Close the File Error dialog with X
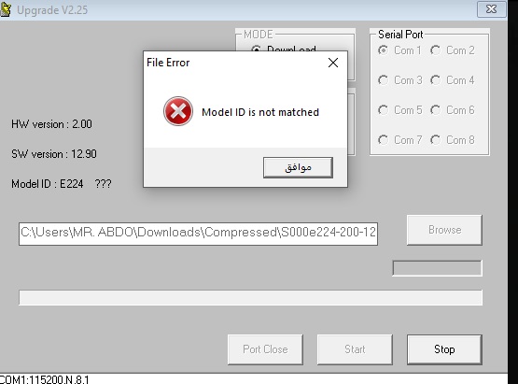 click(x=333, y=63)
